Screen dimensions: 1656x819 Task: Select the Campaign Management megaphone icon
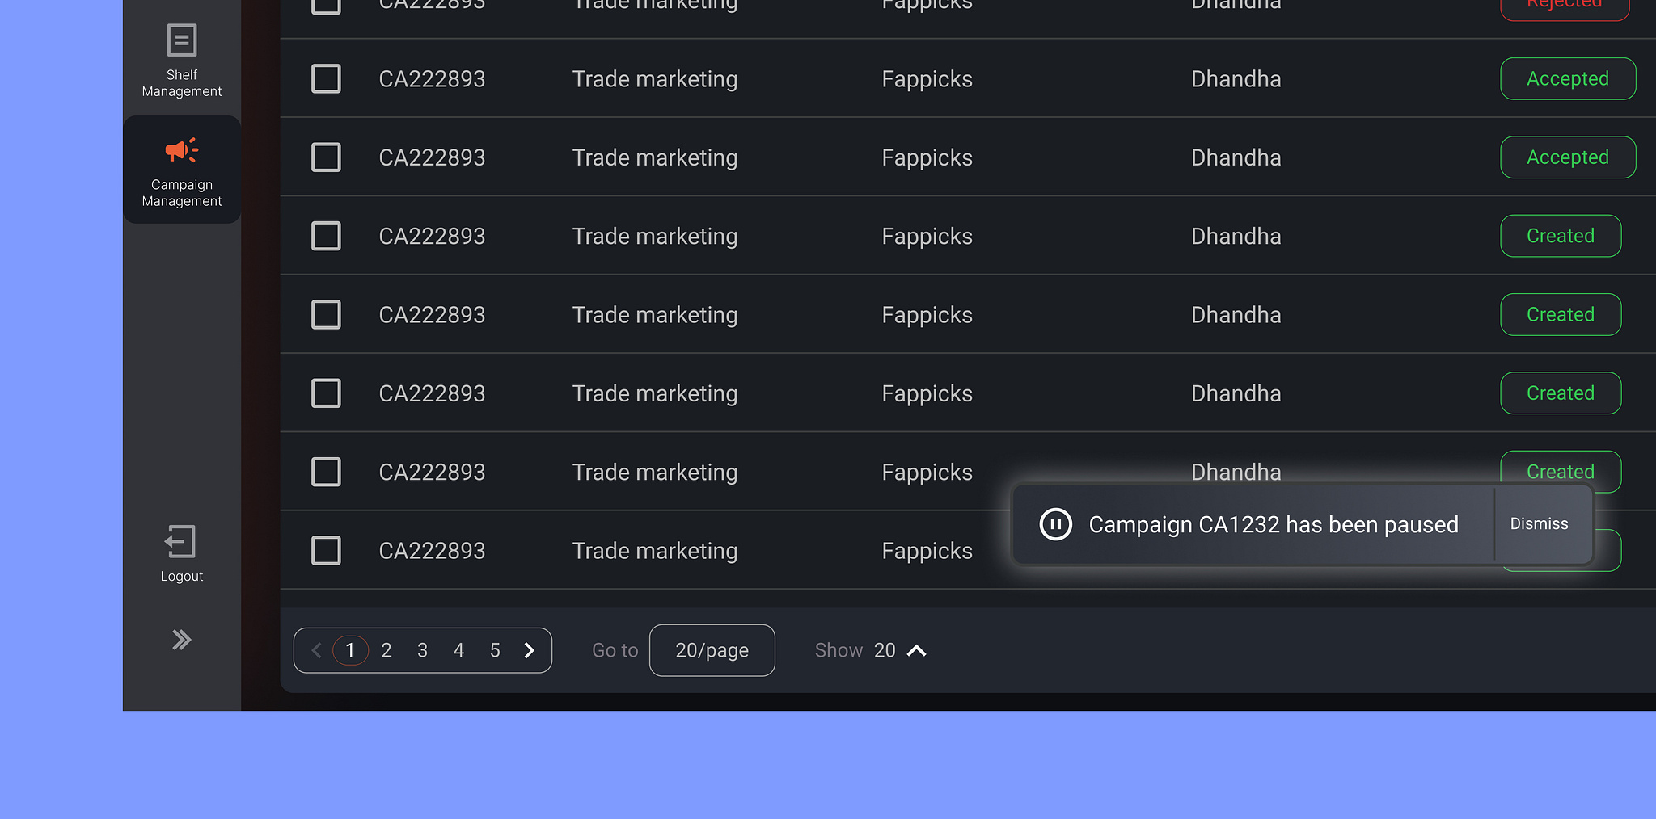[x=180, y=150]
